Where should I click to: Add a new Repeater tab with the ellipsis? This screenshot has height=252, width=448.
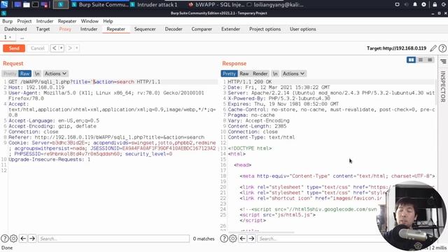coord(22,38)
